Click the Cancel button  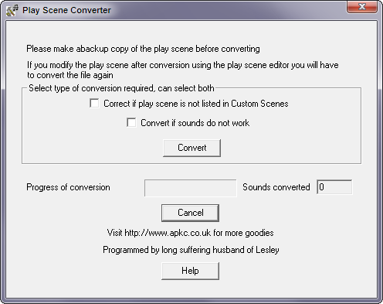(190, 213)
